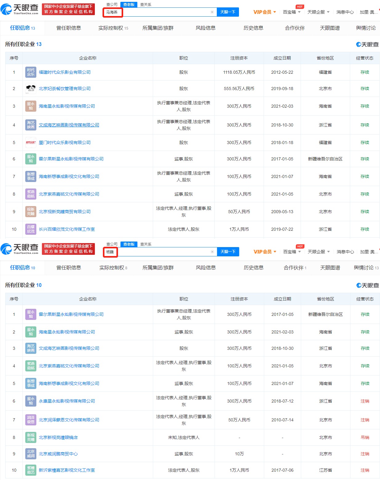Click the 紫燕嘉铭 logo in 马海燕's company list

coord(31,194)
